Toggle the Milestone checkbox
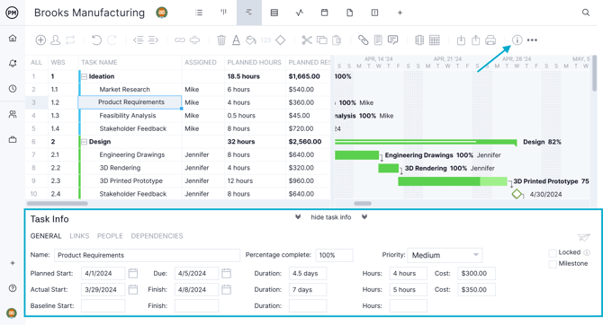 553,264
